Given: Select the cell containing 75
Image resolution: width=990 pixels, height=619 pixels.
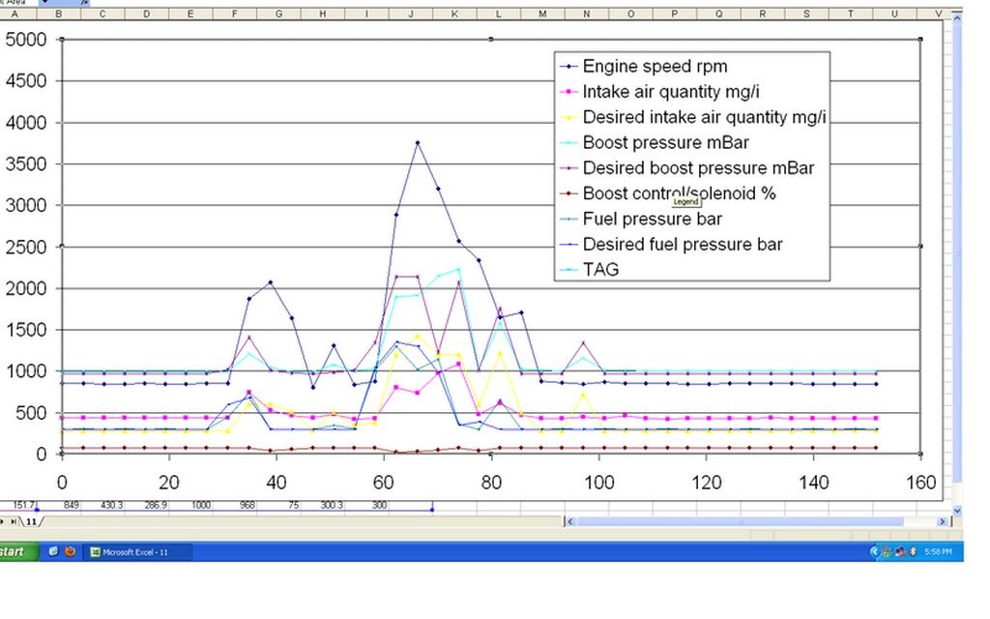Looking at the screenshot, I should tap(279, 505).
